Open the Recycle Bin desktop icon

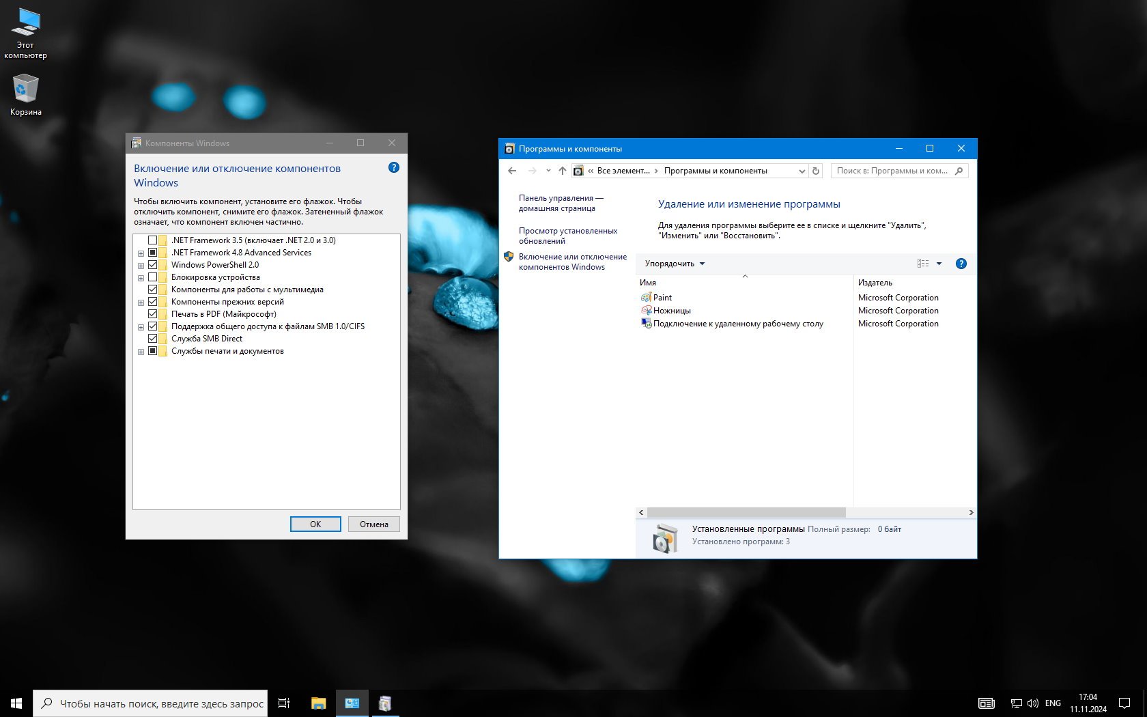(25, 95)
